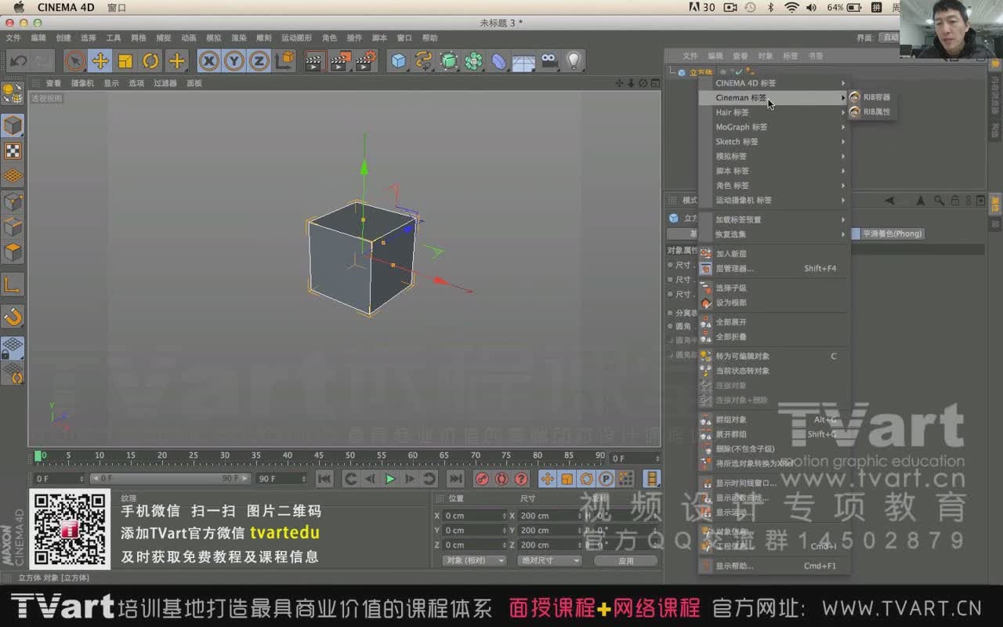Jump to the end of animation
The height and width of the screenshot is (627, 1003).
point(455,479)
